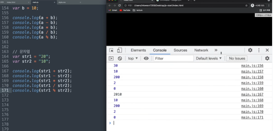
Task: Click line 164 var str1 code
Action: tap(31, 57)
